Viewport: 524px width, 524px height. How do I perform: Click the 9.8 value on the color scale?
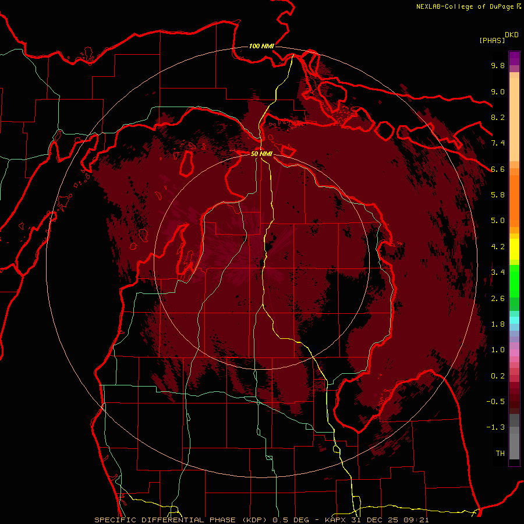[x=498, y=65]
